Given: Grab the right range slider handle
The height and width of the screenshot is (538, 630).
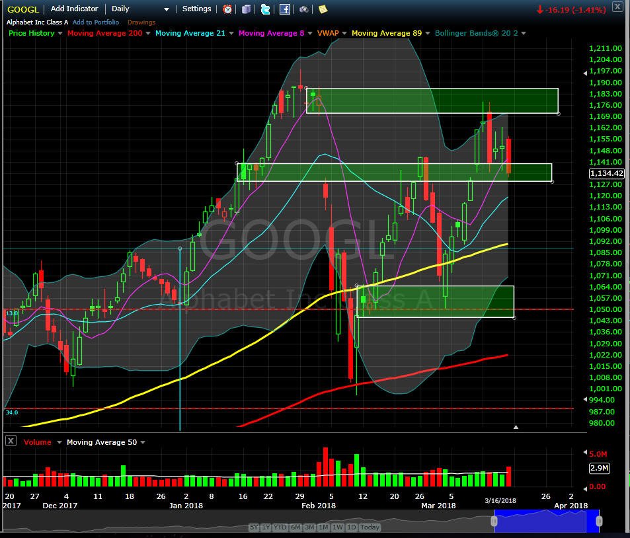Looking at the screenshot, I should click(599, 521).
